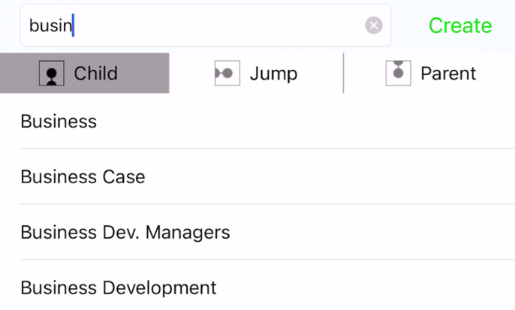Choose the "Business" search result
515x310 pixels.
(59, 122)
